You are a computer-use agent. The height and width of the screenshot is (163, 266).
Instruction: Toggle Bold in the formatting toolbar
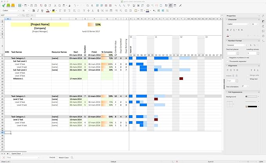[x=34, y=11]
